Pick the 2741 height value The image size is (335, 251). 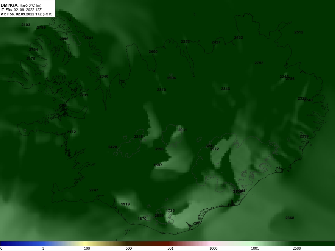coord(89,38)
